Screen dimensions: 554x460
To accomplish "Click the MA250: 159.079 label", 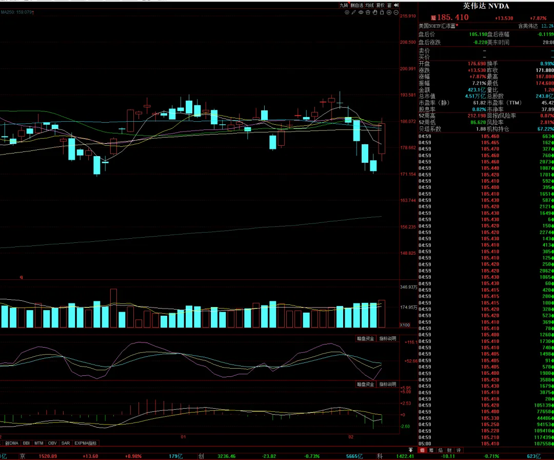I will (x=16, y=12).
